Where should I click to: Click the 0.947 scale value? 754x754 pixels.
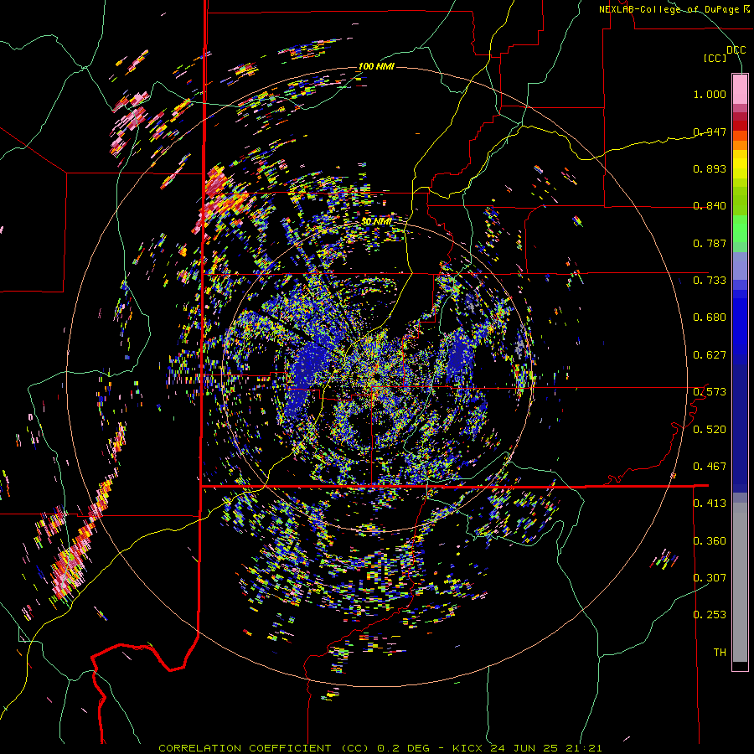click(710, 132)
